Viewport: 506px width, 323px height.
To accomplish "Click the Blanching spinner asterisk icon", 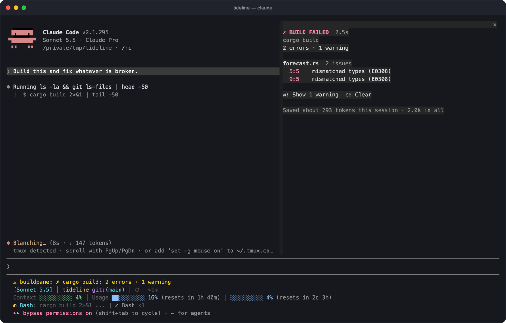I will (8, 243).
